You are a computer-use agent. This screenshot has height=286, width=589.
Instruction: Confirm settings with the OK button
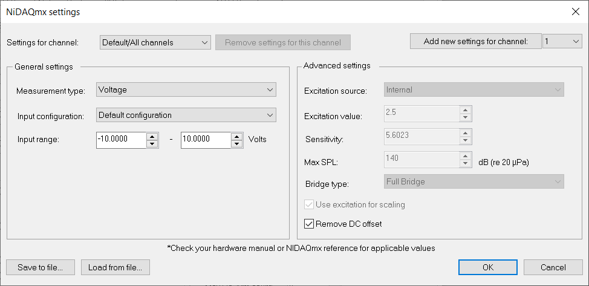tap(487, 267)
